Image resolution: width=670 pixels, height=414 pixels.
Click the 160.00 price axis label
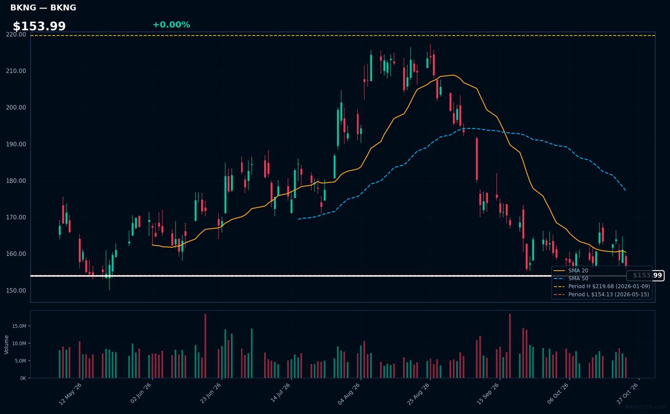pos(16,254)
